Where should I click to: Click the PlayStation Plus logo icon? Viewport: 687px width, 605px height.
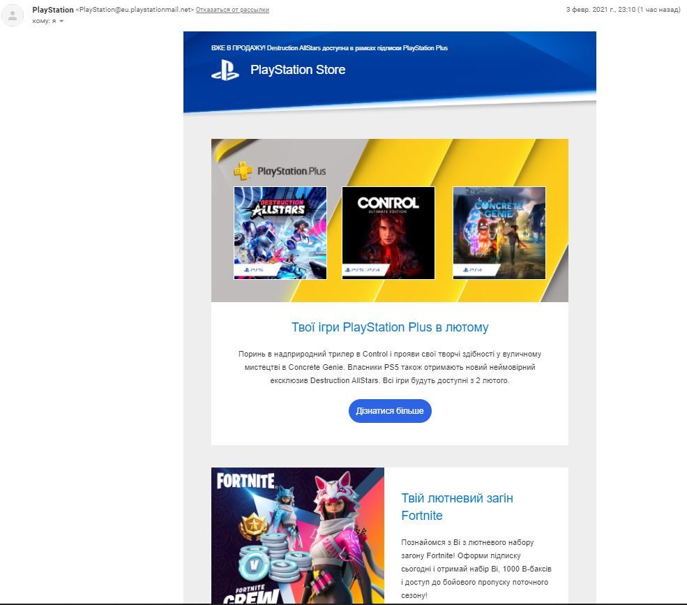tap(243, 170)
